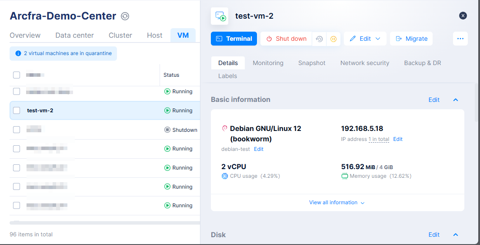
Task: Click the horizontal scrollbar below VM list
Action: 104,223
